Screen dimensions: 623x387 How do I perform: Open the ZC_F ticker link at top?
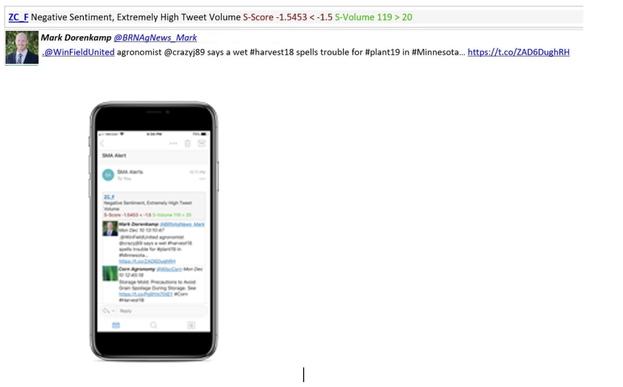click(18, 17)
